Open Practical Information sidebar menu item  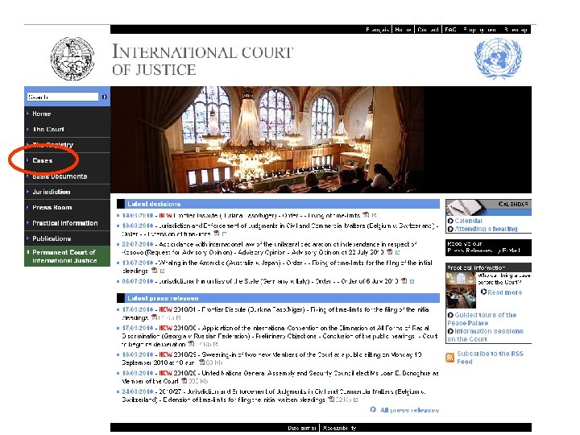coord(67,223)
